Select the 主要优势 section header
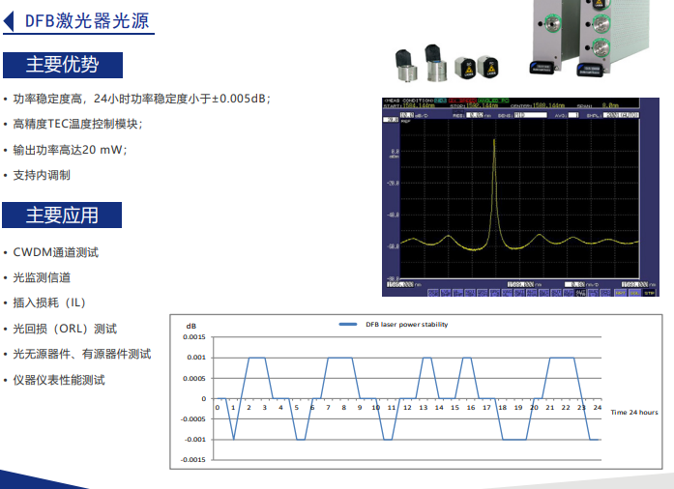Image resolution: width=674 pixels, height=489 pixels. (63, 65)
